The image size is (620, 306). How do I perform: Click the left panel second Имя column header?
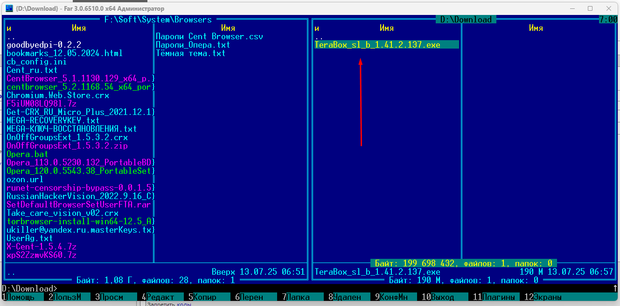(x=228, y=28)
